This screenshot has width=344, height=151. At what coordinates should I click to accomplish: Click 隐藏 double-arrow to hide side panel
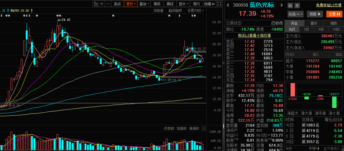[209, 4]
